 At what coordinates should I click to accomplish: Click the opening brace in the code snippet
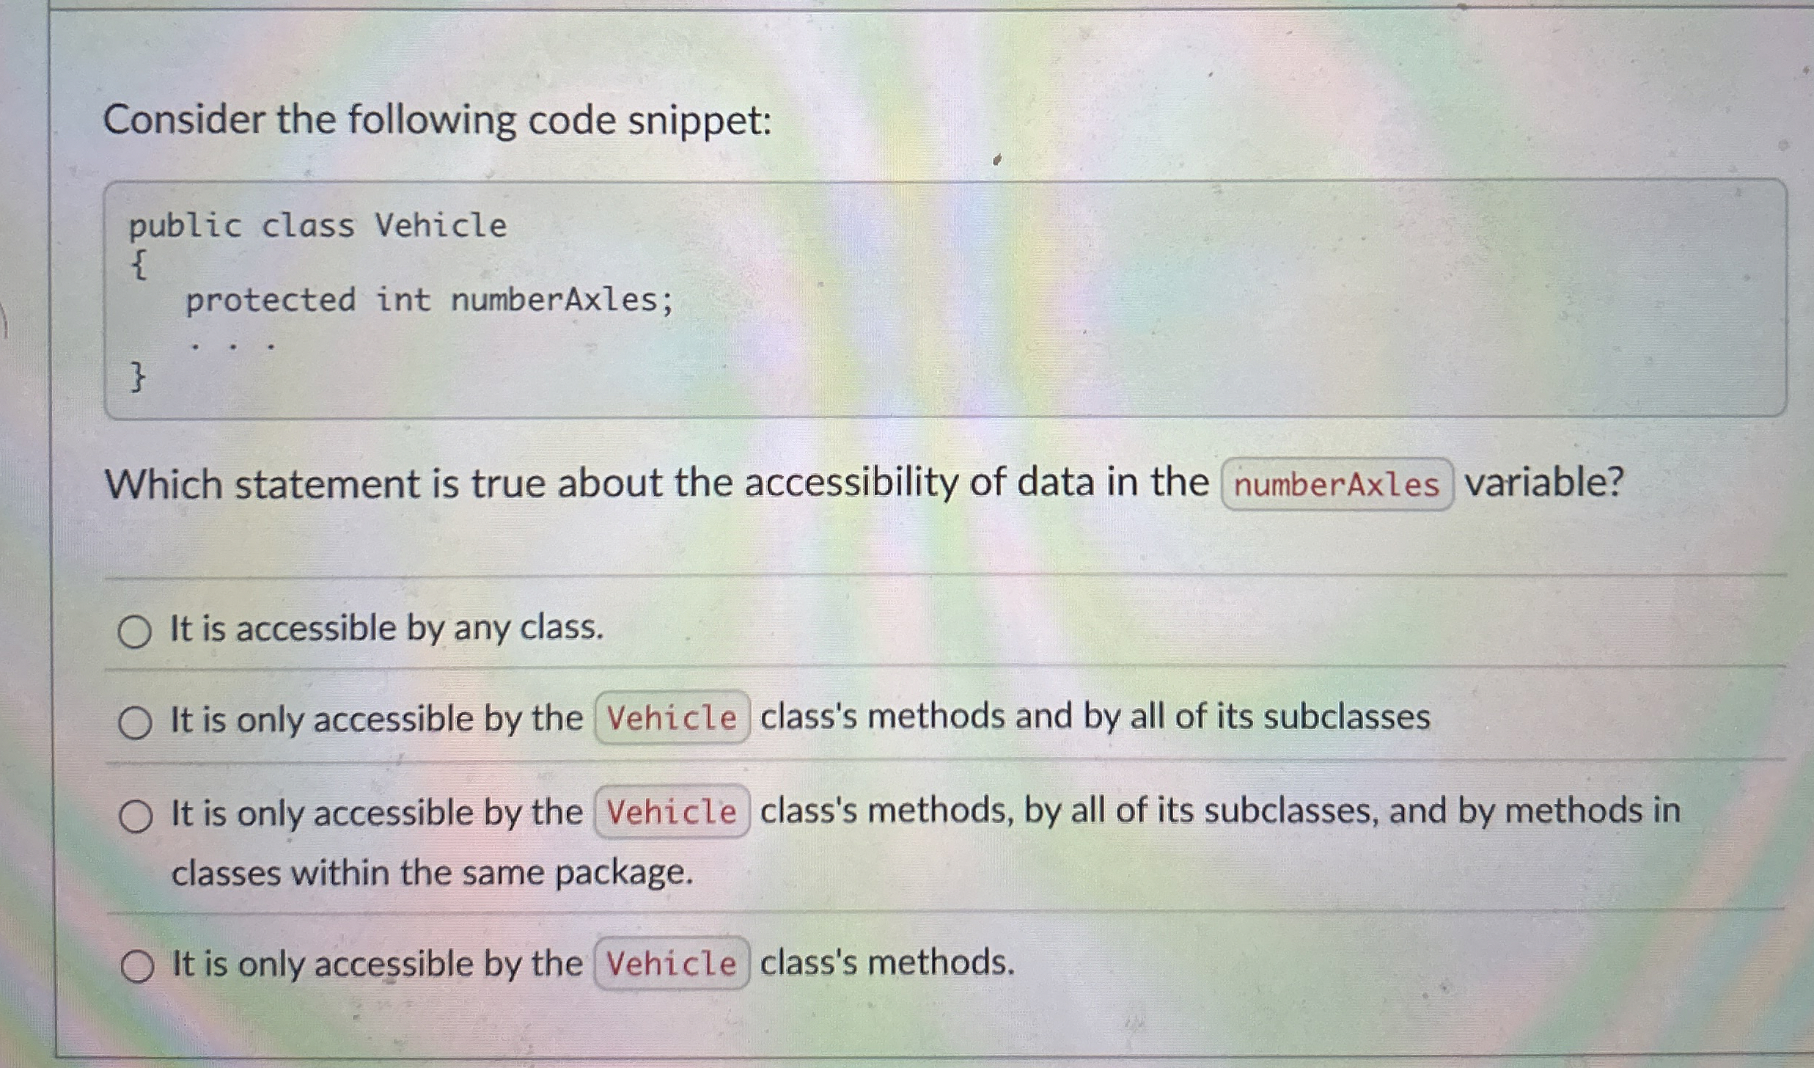point(140,266)
